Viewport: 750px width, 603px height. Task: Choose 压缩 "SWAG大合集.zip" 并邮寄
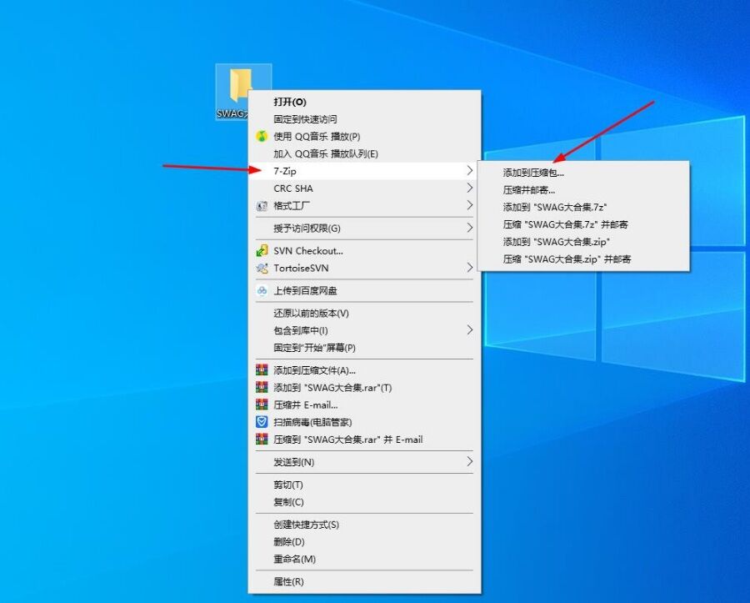click(583, 259)
